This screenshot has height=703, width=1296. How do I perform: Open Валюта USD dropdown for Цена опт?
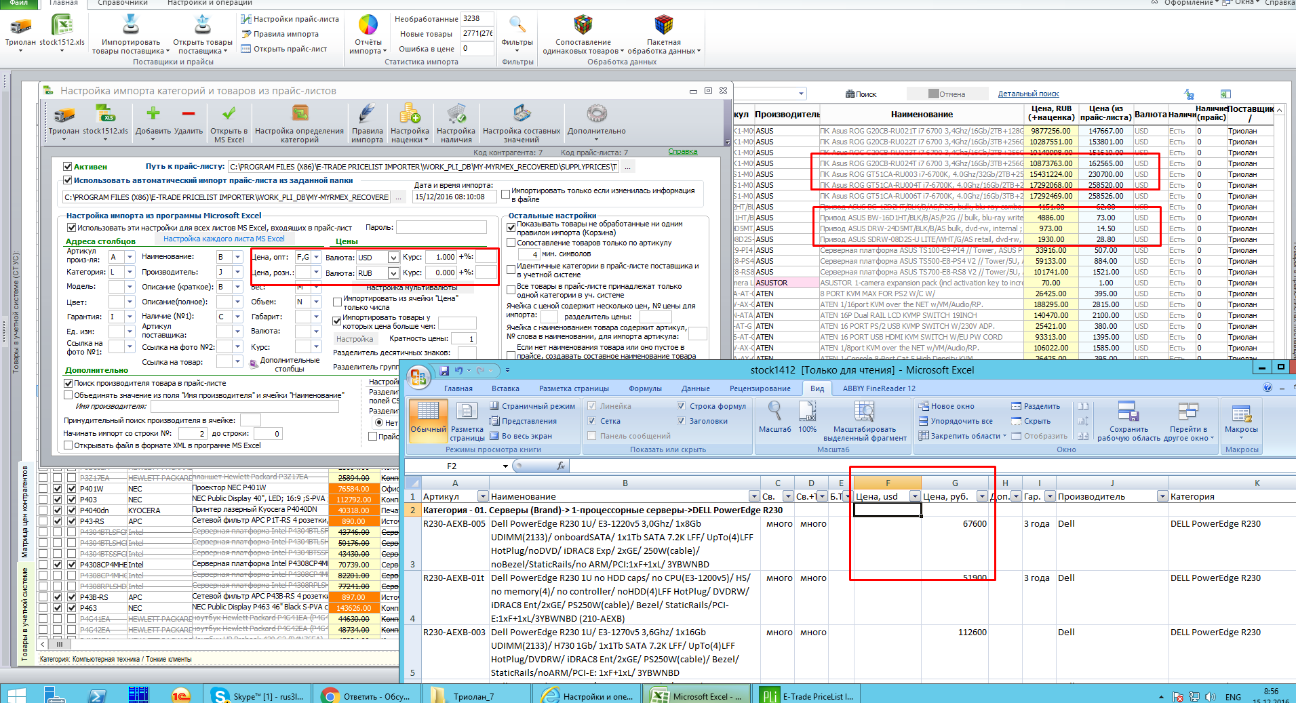click(x=393, y=258)
